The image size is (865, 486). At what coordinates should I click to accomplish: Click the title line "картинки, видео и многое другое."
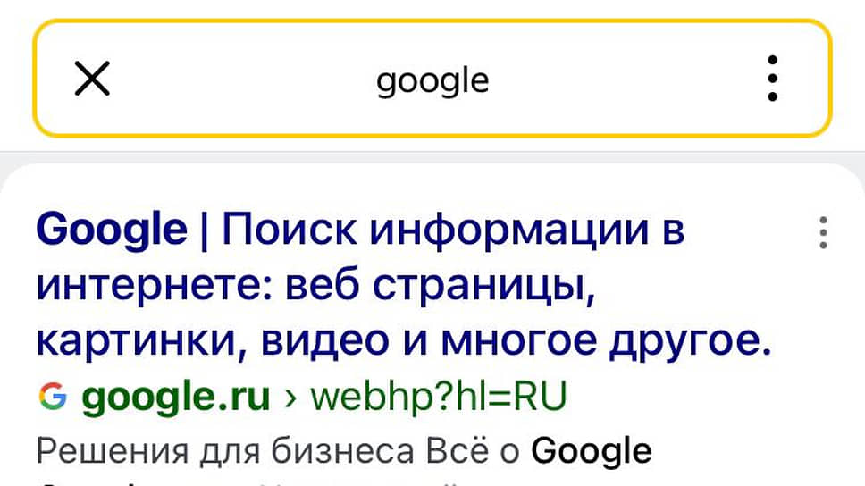coord(402,342)
